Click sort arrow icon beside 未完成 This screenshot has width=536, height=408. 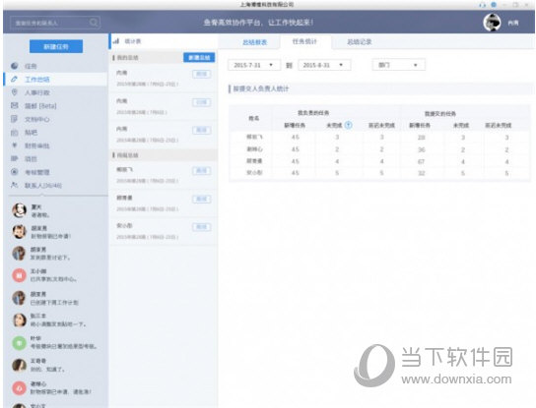(349, 125)
